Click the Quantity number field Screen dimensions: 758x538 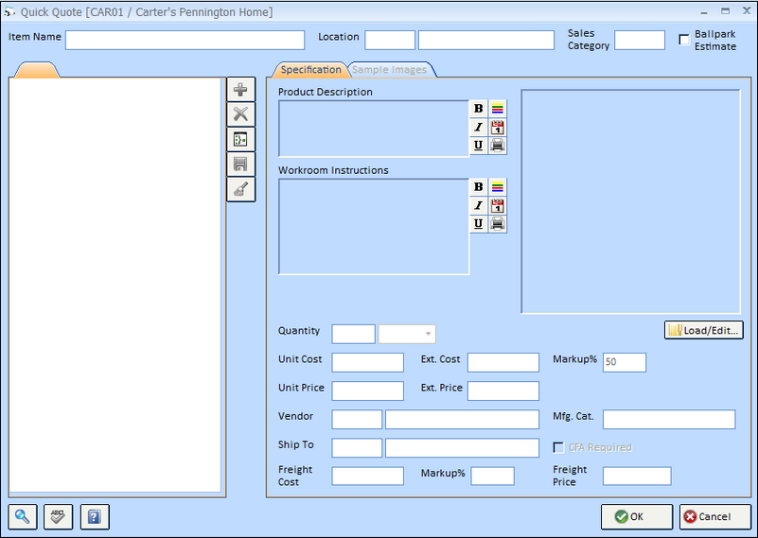353,334
